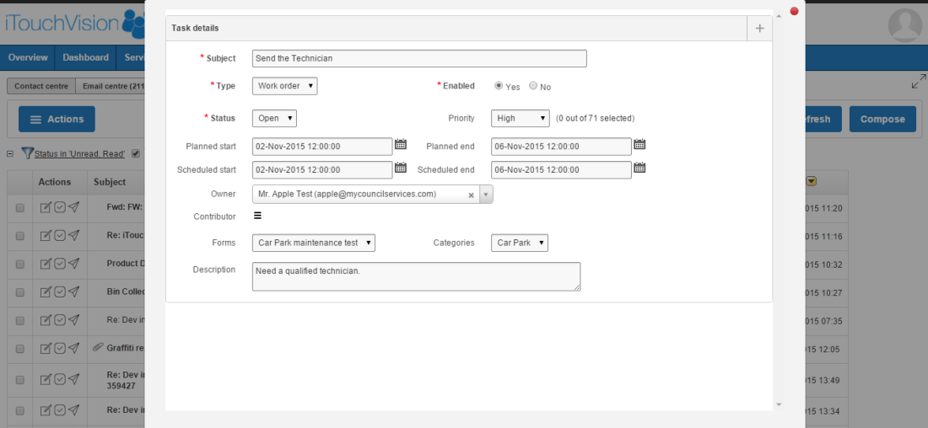Tick the checkbox for the Graffiti row
928x428 pixels.
(x=20, y=350)
